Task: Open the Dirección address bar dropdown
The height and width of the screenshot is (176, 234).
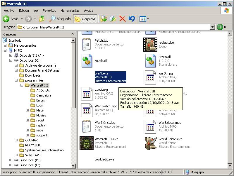Action: 213,27
